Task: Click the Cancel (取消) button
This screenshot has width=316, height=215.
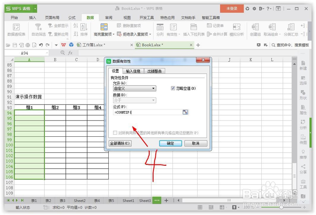Action: [x=196, y=143]
